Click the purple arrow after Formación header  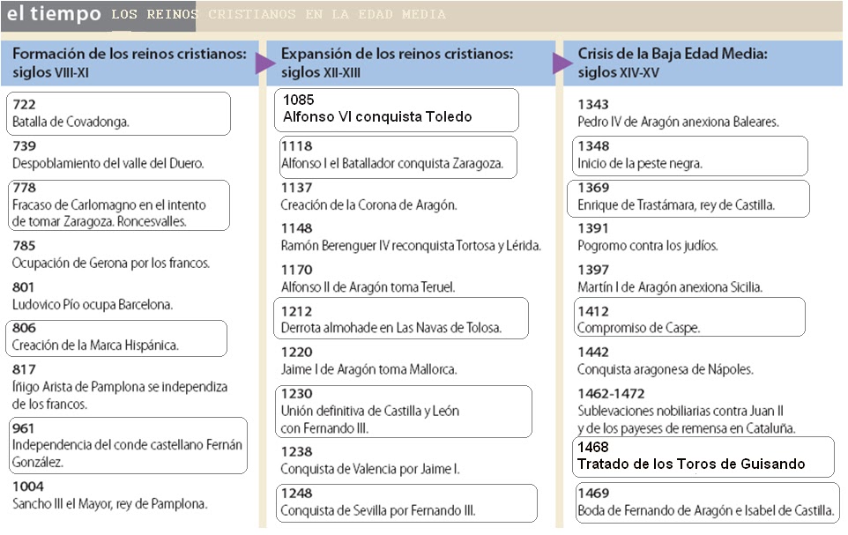[x=265, y=63]
